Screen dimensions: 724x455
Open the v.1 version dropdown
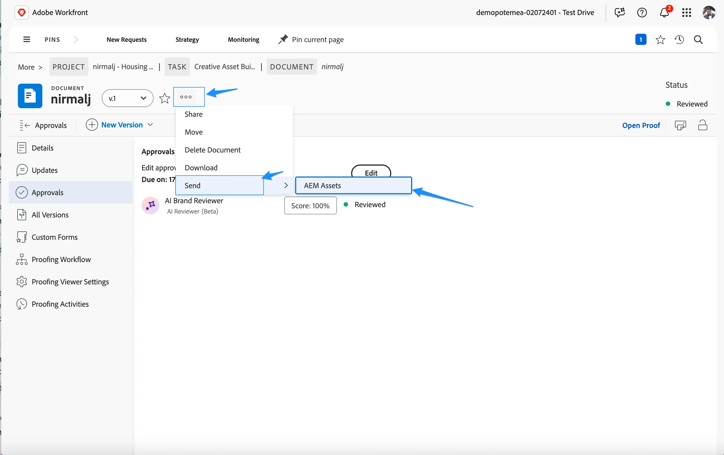(127, 98)
